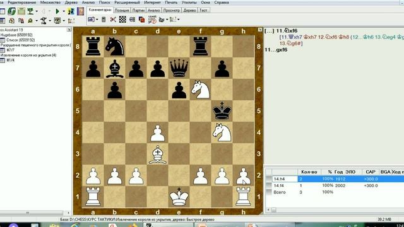Screen dimensions: 404x227
Task: Open dropdown arrow next to monitor icon
Action: pyautogui.click(x=64, y=21)
